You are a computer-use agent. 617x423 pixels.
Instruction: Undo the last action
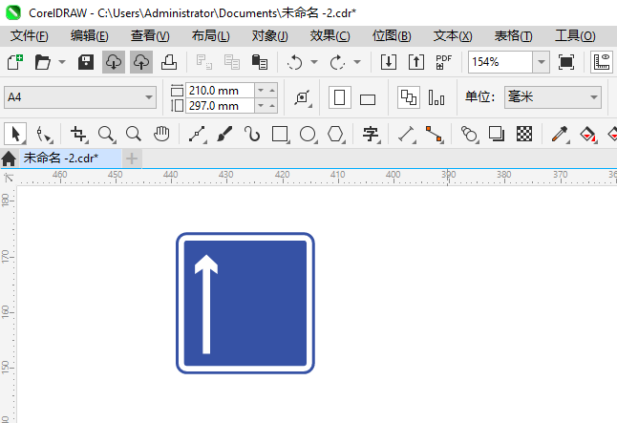pos(295,62)
